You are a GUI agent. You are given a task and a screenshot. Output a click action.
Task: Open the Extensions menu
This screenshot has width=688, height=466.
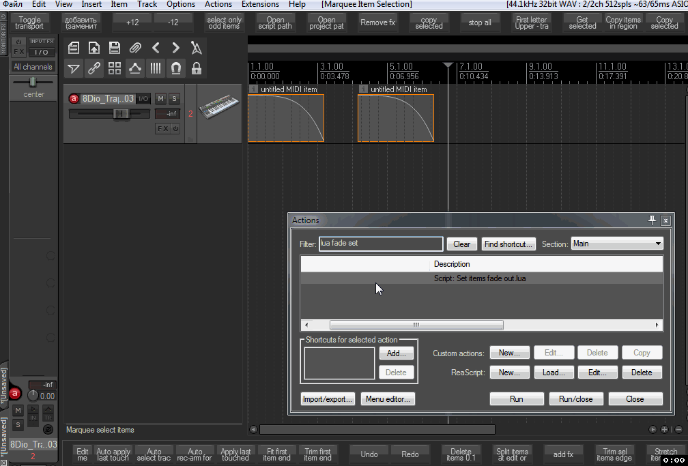pos(260,4)
